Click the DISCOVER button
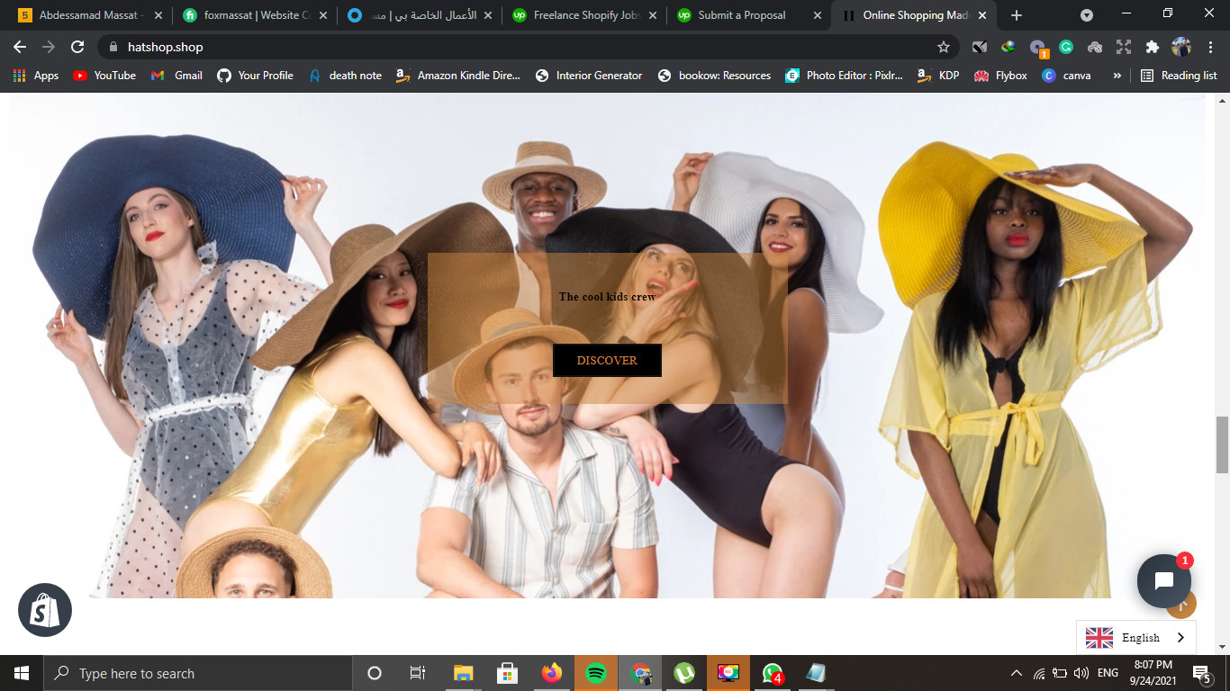The width and height of the screenshot is (1230, 691). [607, 360]
